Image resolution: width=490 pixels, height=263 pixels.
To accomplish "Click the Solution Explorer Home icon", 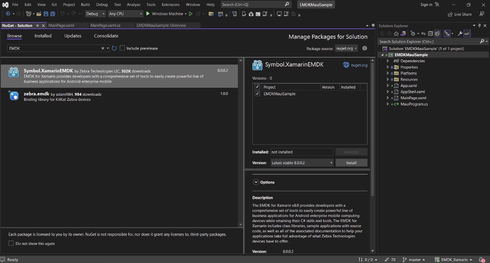I will (396, 34).
